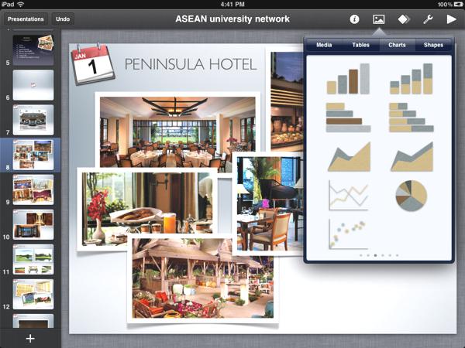465x348 pixels.
Task: Select the piano lounge photo on slide
Action: [268, 204]
